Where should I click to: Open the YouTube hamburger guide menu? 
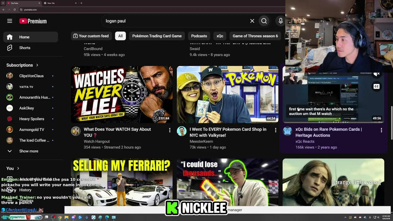[x=10, y=21]
